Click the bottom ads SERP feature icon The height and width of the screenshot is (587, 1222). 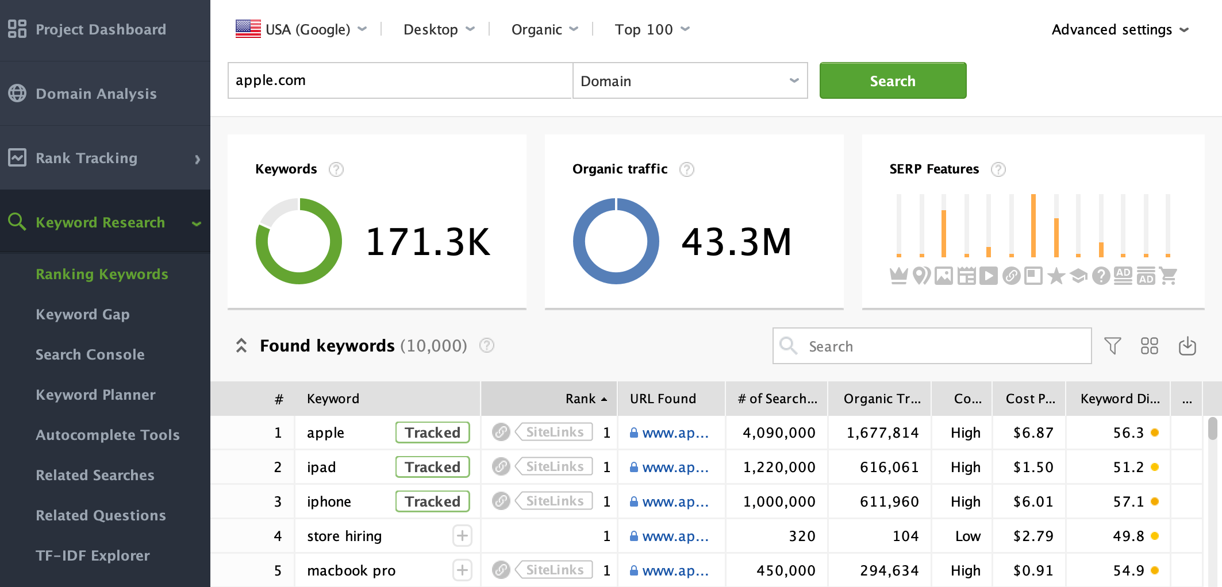tap(1146, 276)
